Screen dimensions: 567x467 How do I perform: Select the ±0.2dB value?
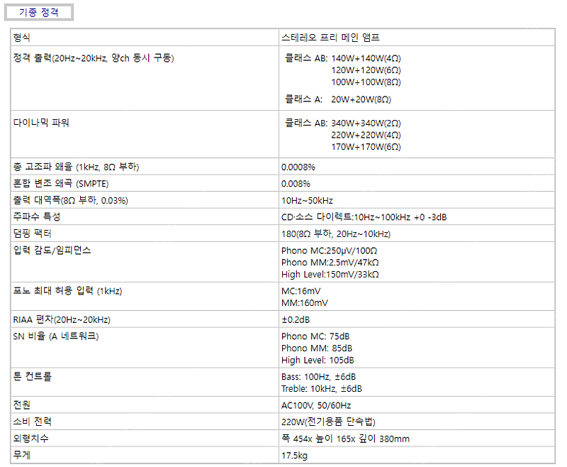pyautogui.click(x=296, y=319)
